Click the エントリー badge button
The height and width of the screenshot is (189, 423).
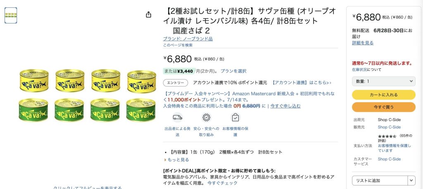click(x=175, y=83)
